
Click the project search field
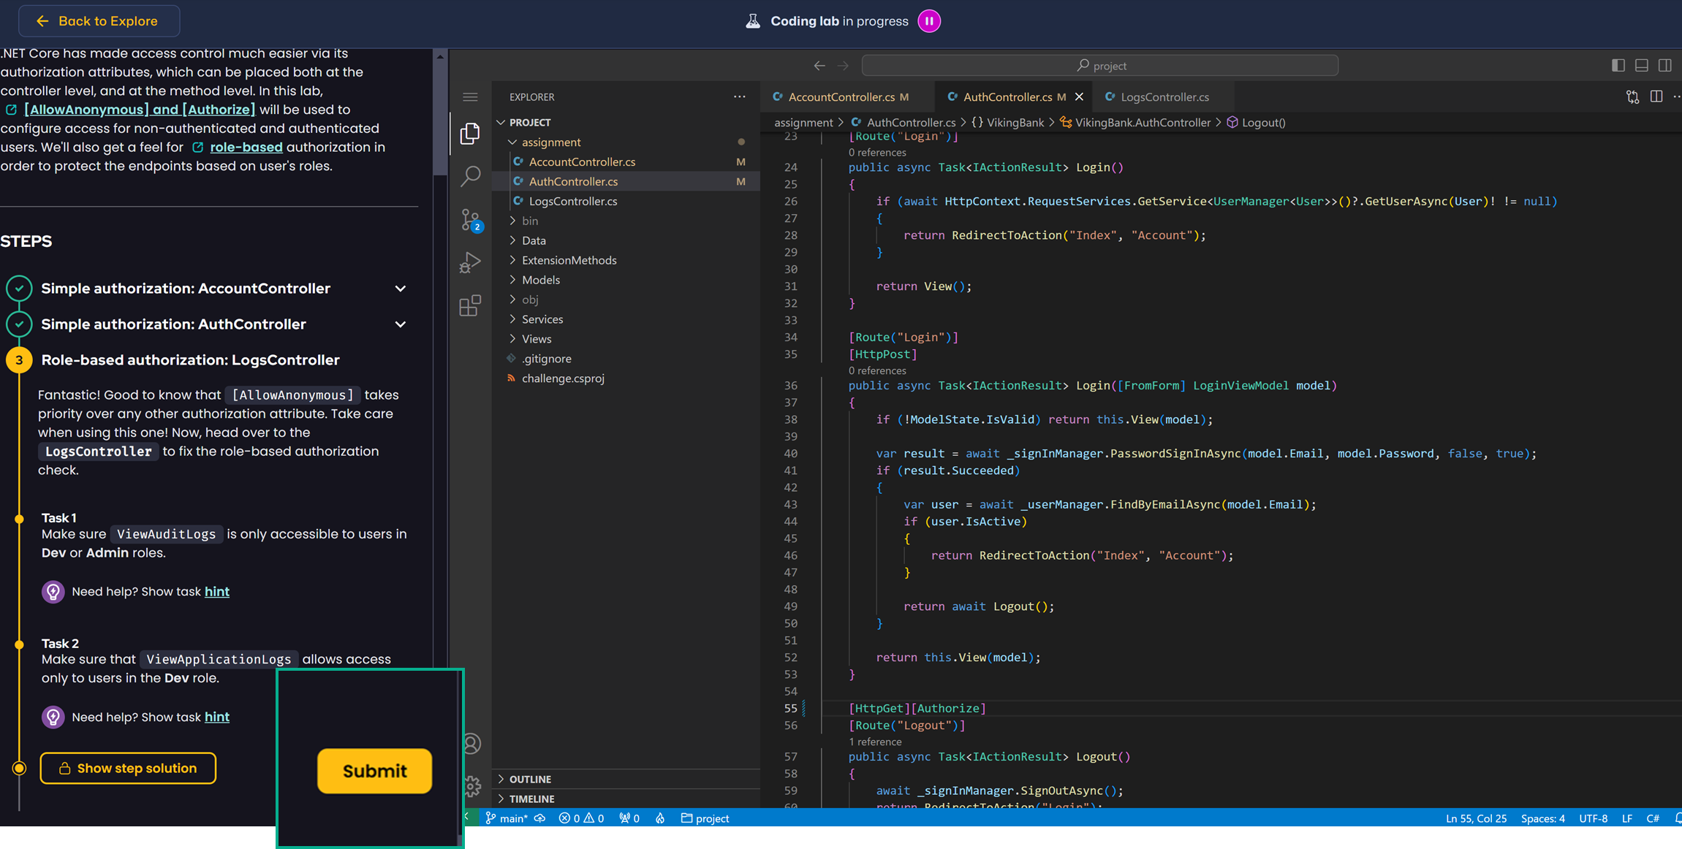1100,66
